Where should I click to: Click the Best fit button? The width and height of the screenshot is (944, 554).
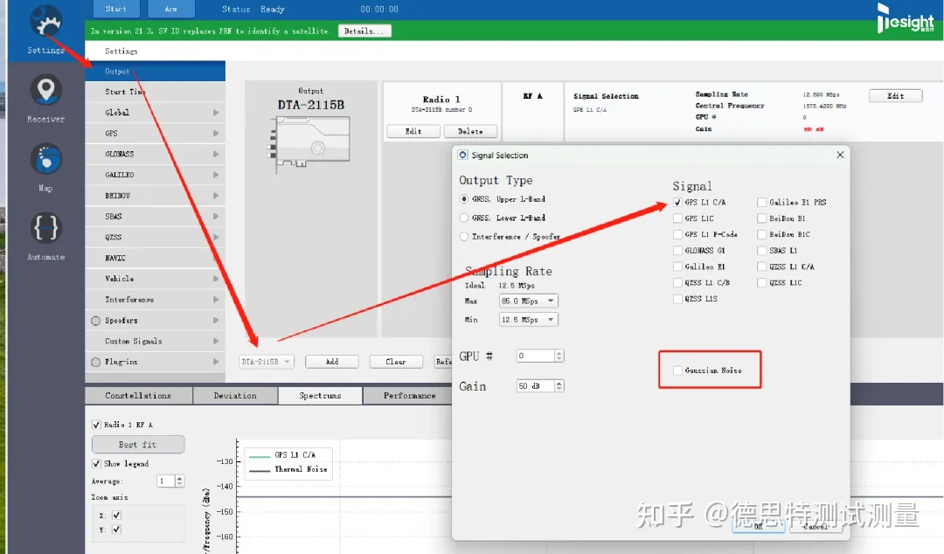[x=138, y=445]
